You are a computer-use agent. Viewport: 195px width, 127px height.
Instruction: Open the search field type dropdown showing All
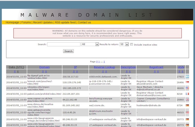coord(90,44)
